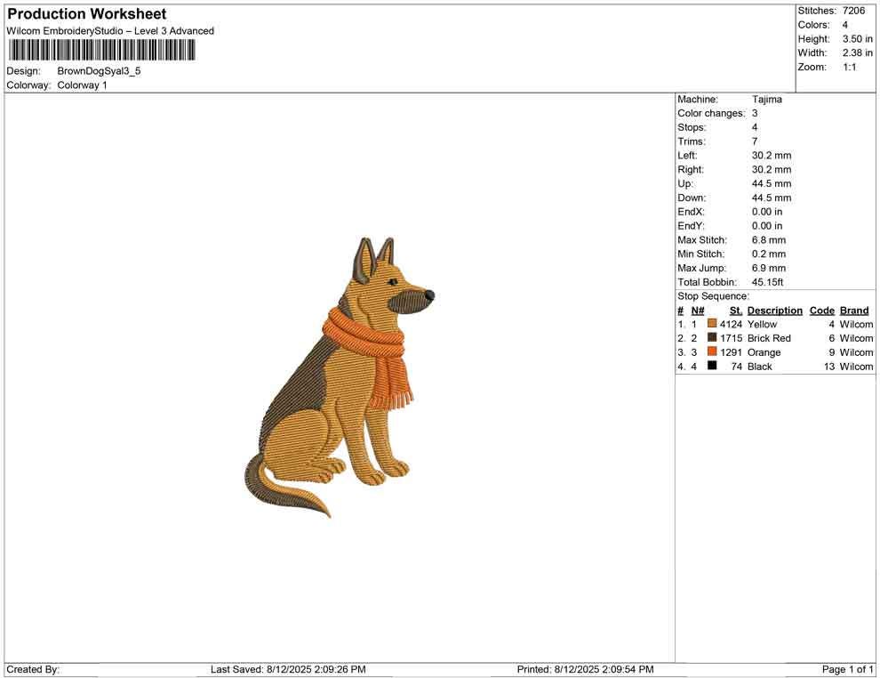This screenshot has width=880, height=678.
Task: Click the Tajima machine name
Action: [x=768, y=99]
